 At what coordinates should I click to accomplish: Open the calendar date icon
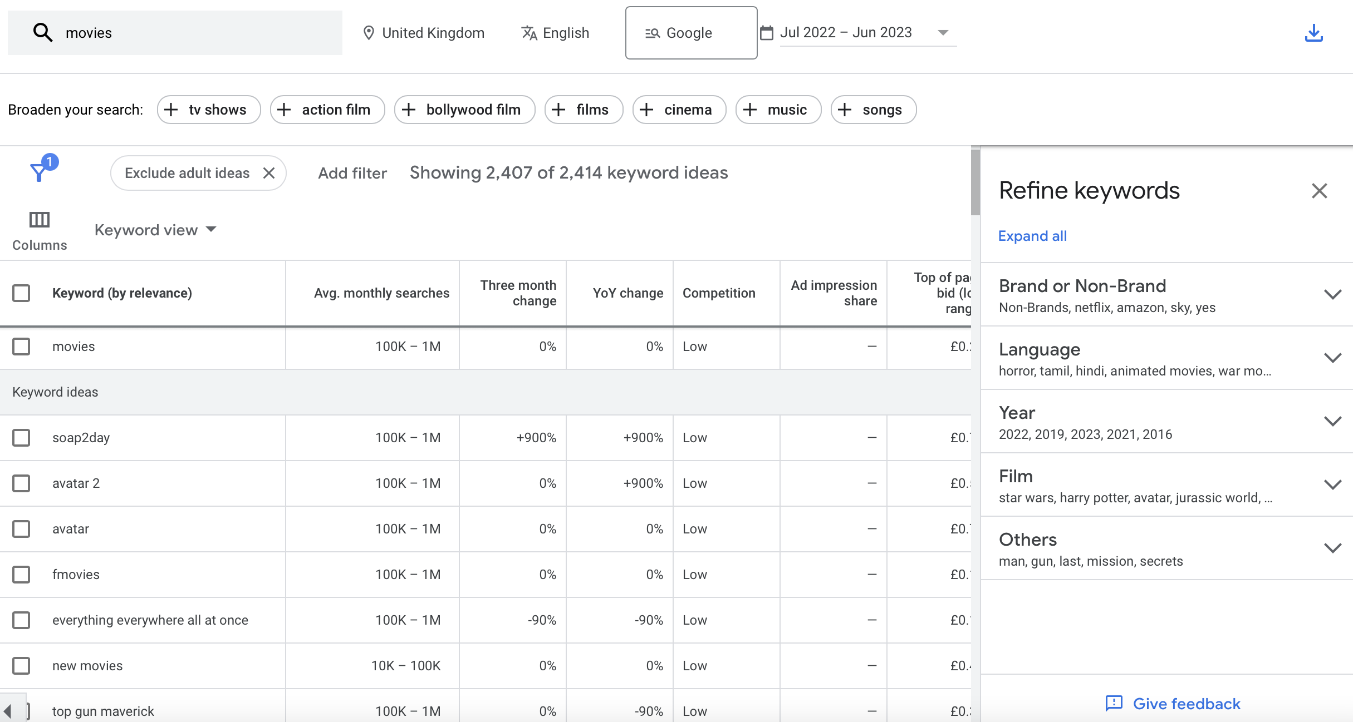pos(767,33)
